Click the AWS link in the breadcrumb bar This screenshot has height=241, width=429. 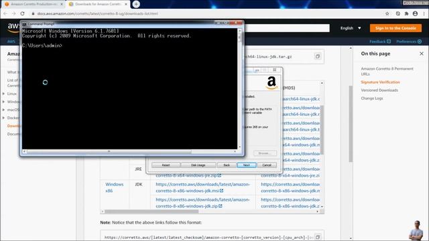[x=11, y=42]
